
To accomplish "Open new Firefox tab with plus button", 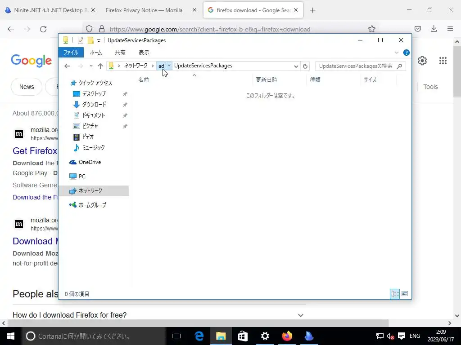I will tap(312, 10).
